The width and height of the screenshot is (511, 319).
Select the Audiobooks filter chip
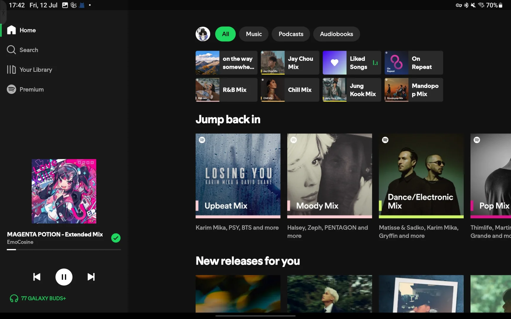click(x=337, y=34)
